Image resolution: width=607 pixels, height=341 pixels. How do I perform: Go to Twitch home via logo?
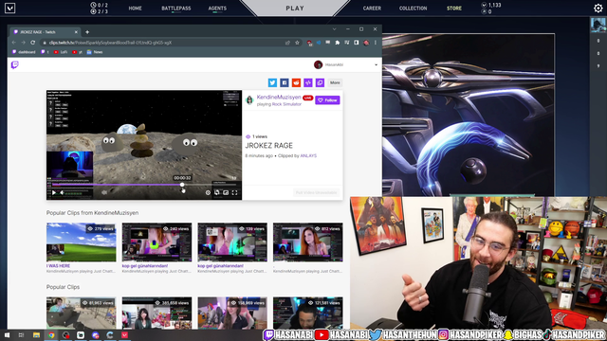click(x=15, y=64)
